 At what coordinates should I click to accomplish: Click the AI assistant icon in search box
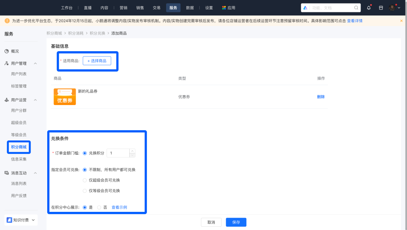click(305, 8)
